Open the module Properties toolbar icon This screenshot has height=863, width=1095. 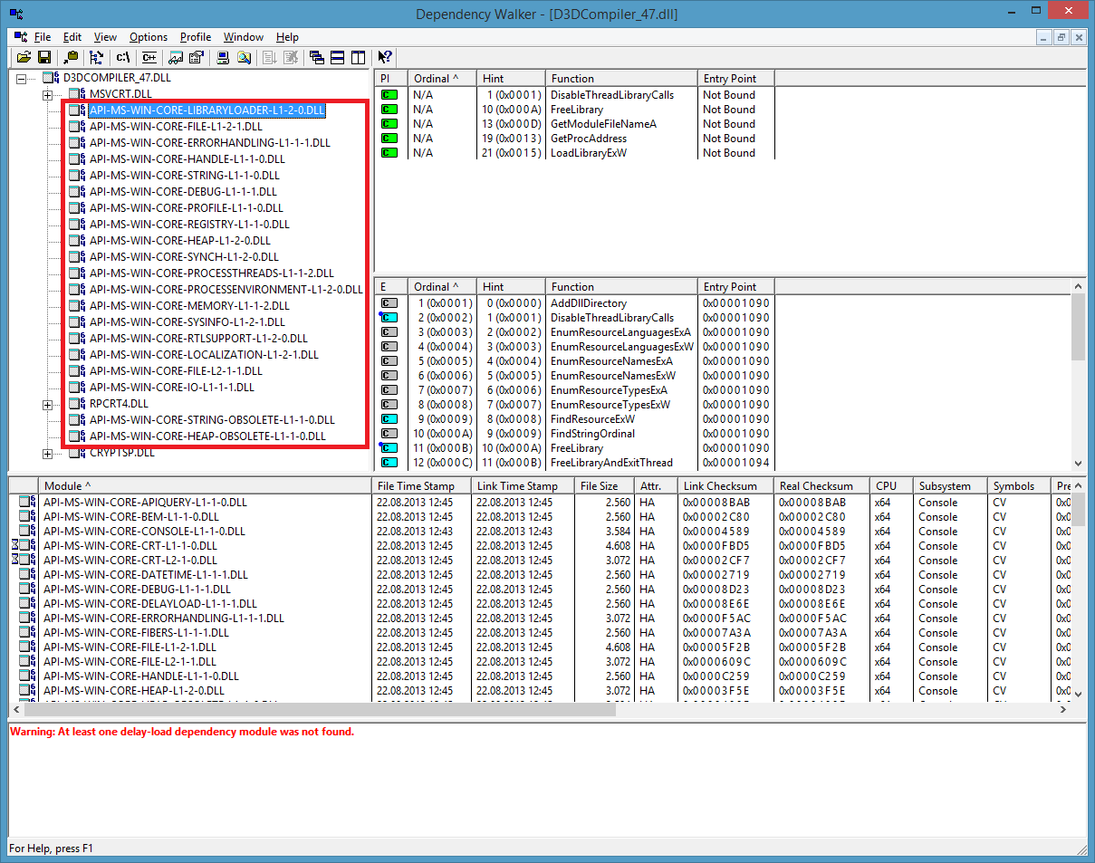coord(196,57)
